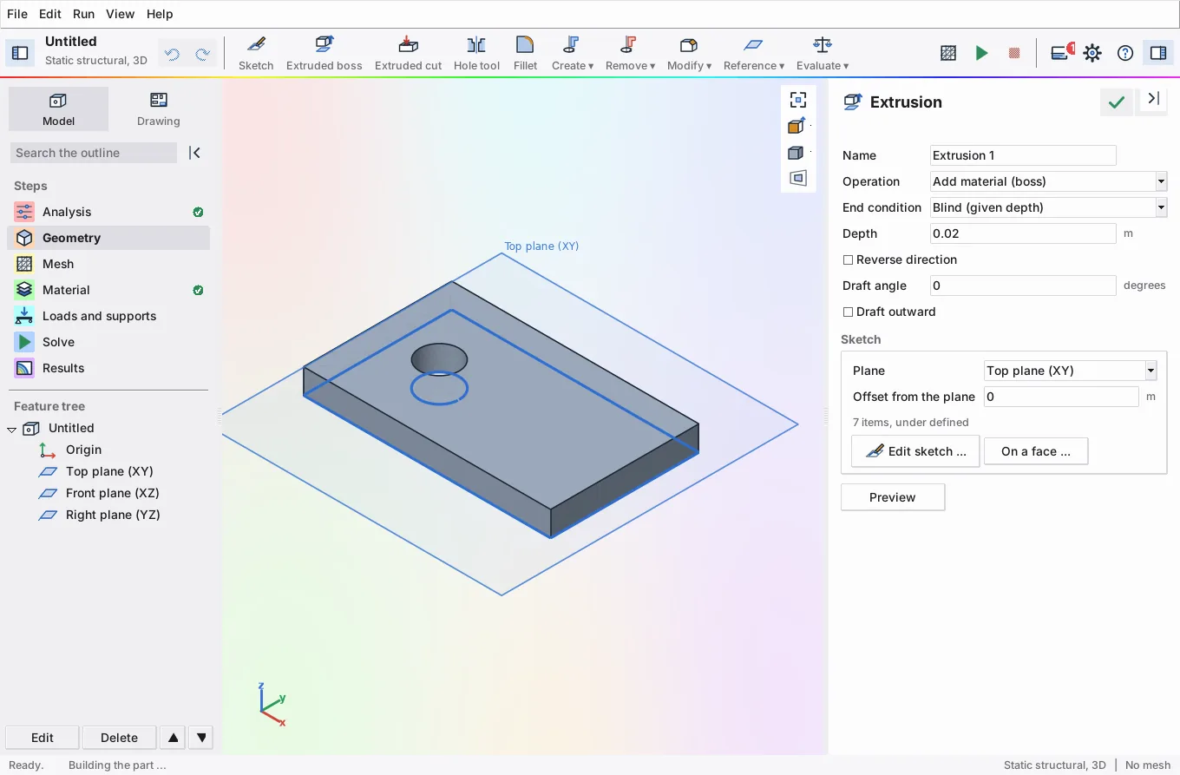Viewport: 1180px width, 775px height.
Task: Click the Delete button
Action: pos(119,738)
